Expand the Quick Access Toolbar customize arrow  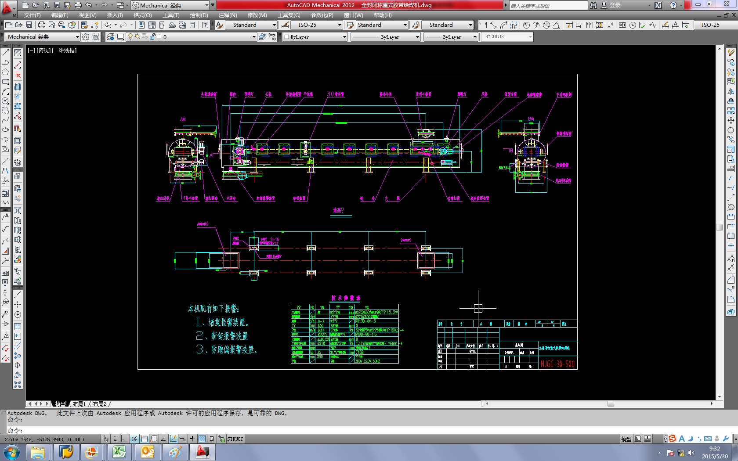coord(213,5)
